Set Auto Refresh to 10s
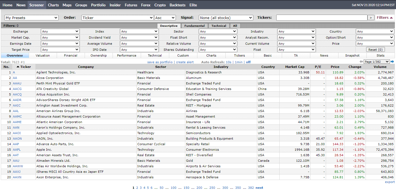 pos(228,62)
